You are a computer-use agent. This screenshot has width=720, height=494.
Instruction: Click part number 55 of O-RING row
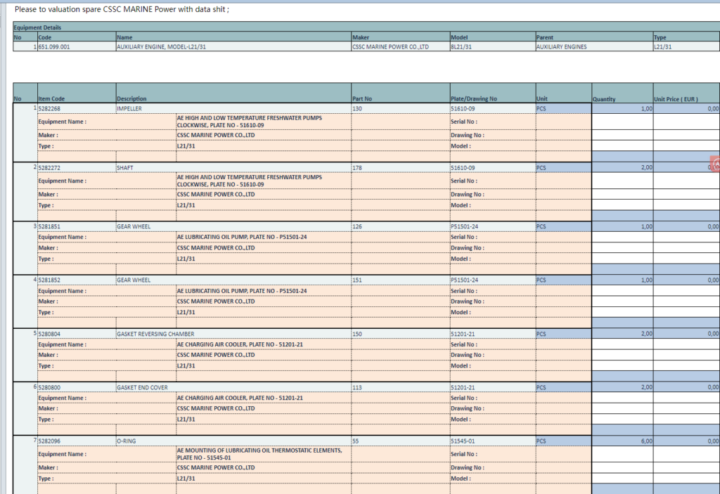(x=400, y=441)
